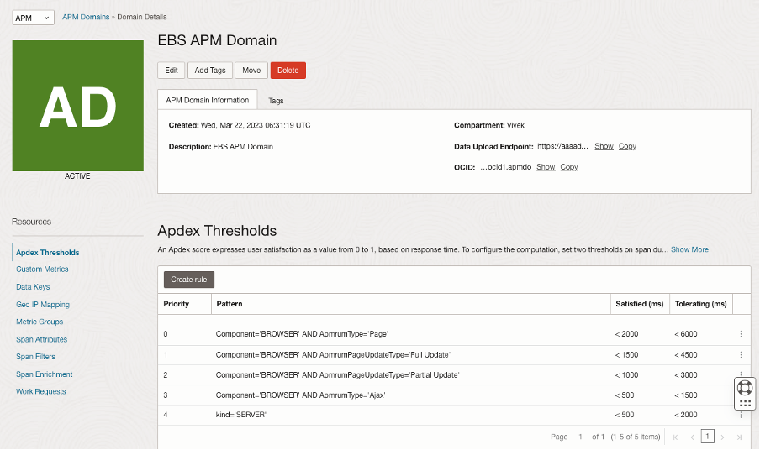Image resolution: width=760 pixels, height=450 pixels.
Task: Copy the OCID value
Action: click(x=569, y=167)
